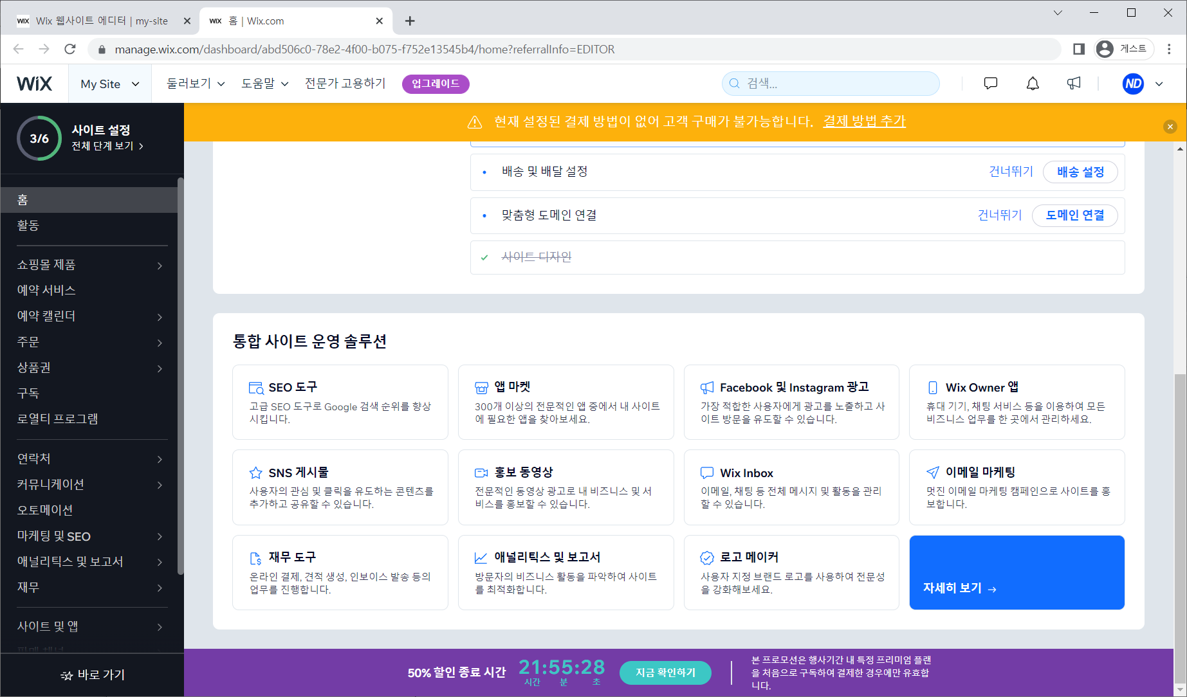Click 전체 단계 보기 link
Screen dimensions: 1187x697
tap(107, 146)
